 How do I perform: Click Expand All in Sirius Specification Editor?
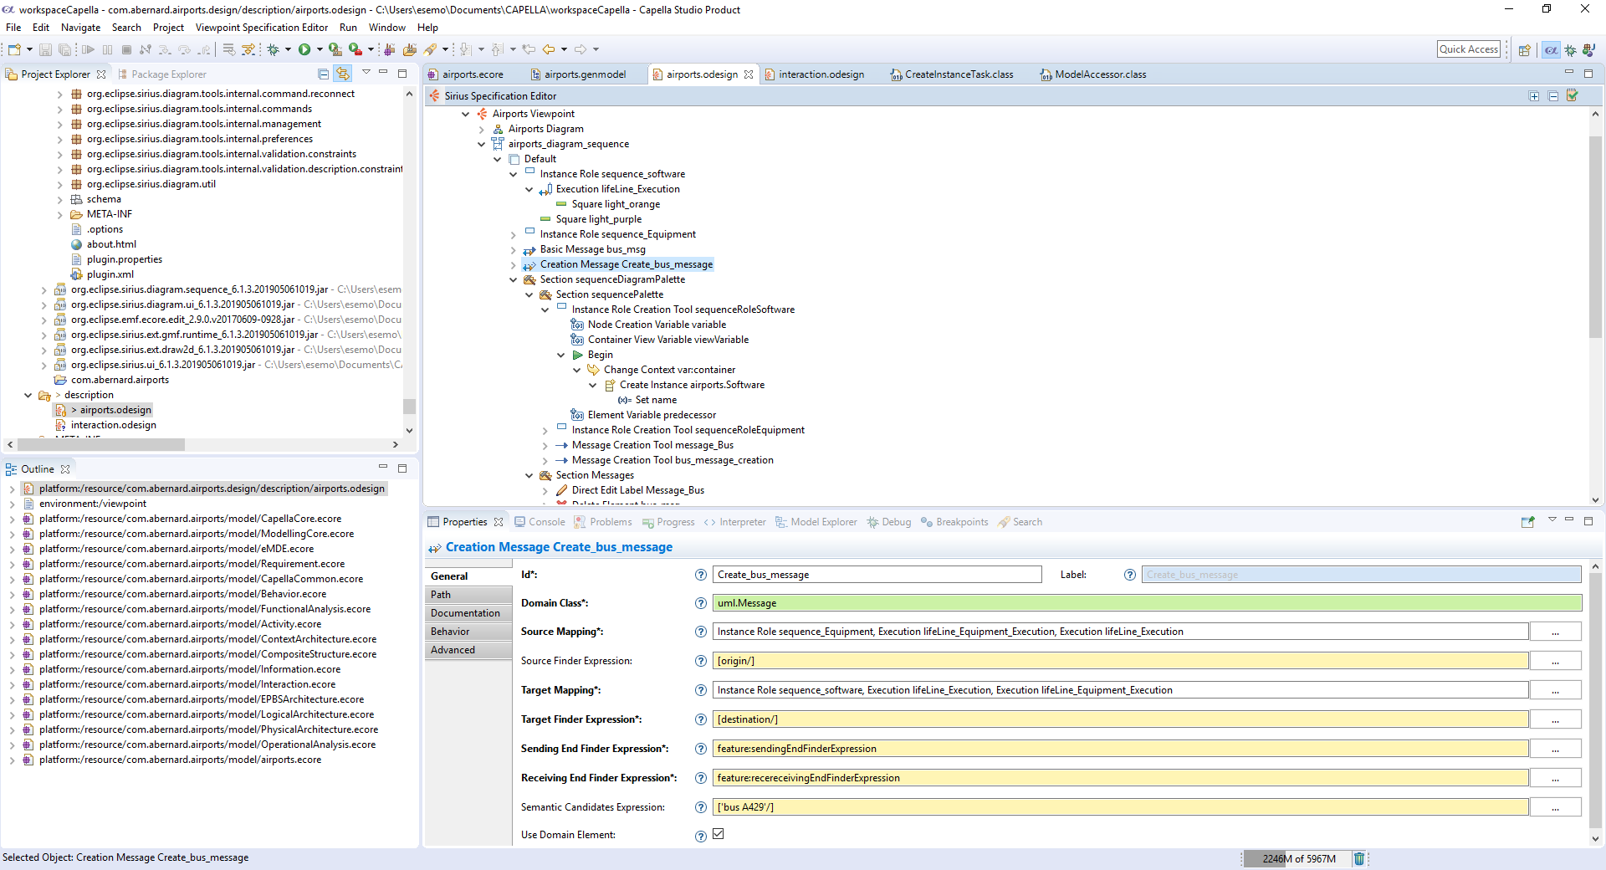1534,96
